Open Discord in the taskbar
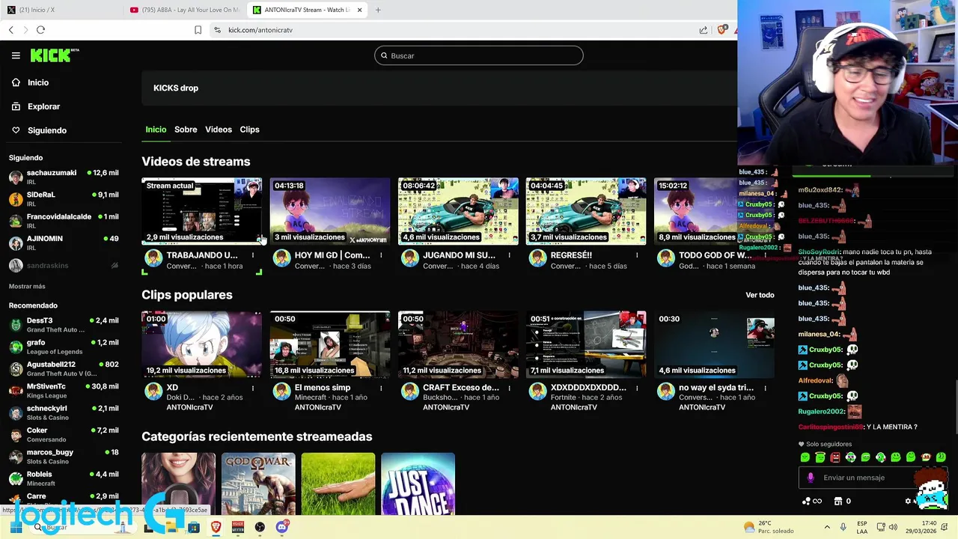 [281, 527]
